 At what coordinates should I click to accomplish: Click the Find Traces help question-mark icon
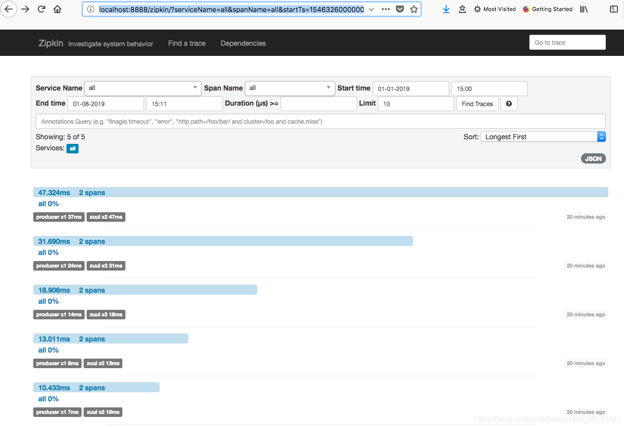pos(509,104)
